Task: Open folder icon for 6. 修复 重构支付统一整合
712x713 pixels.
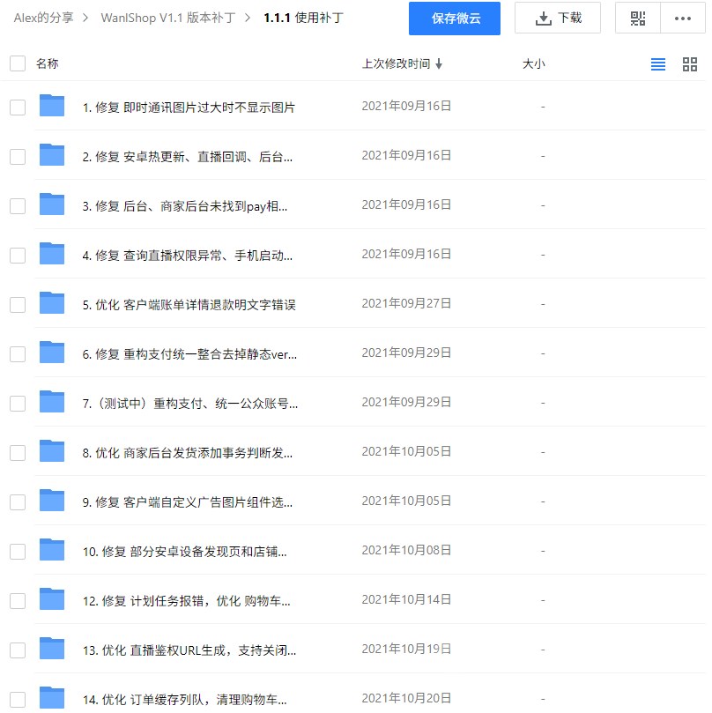Action: coord(52,352)
